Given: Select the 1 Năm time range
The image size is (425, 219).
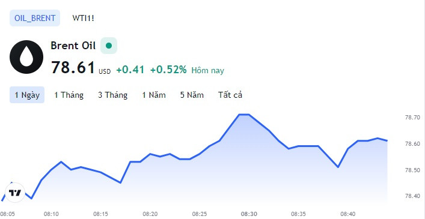Looking at the screenshot, I should click(154, 95).
